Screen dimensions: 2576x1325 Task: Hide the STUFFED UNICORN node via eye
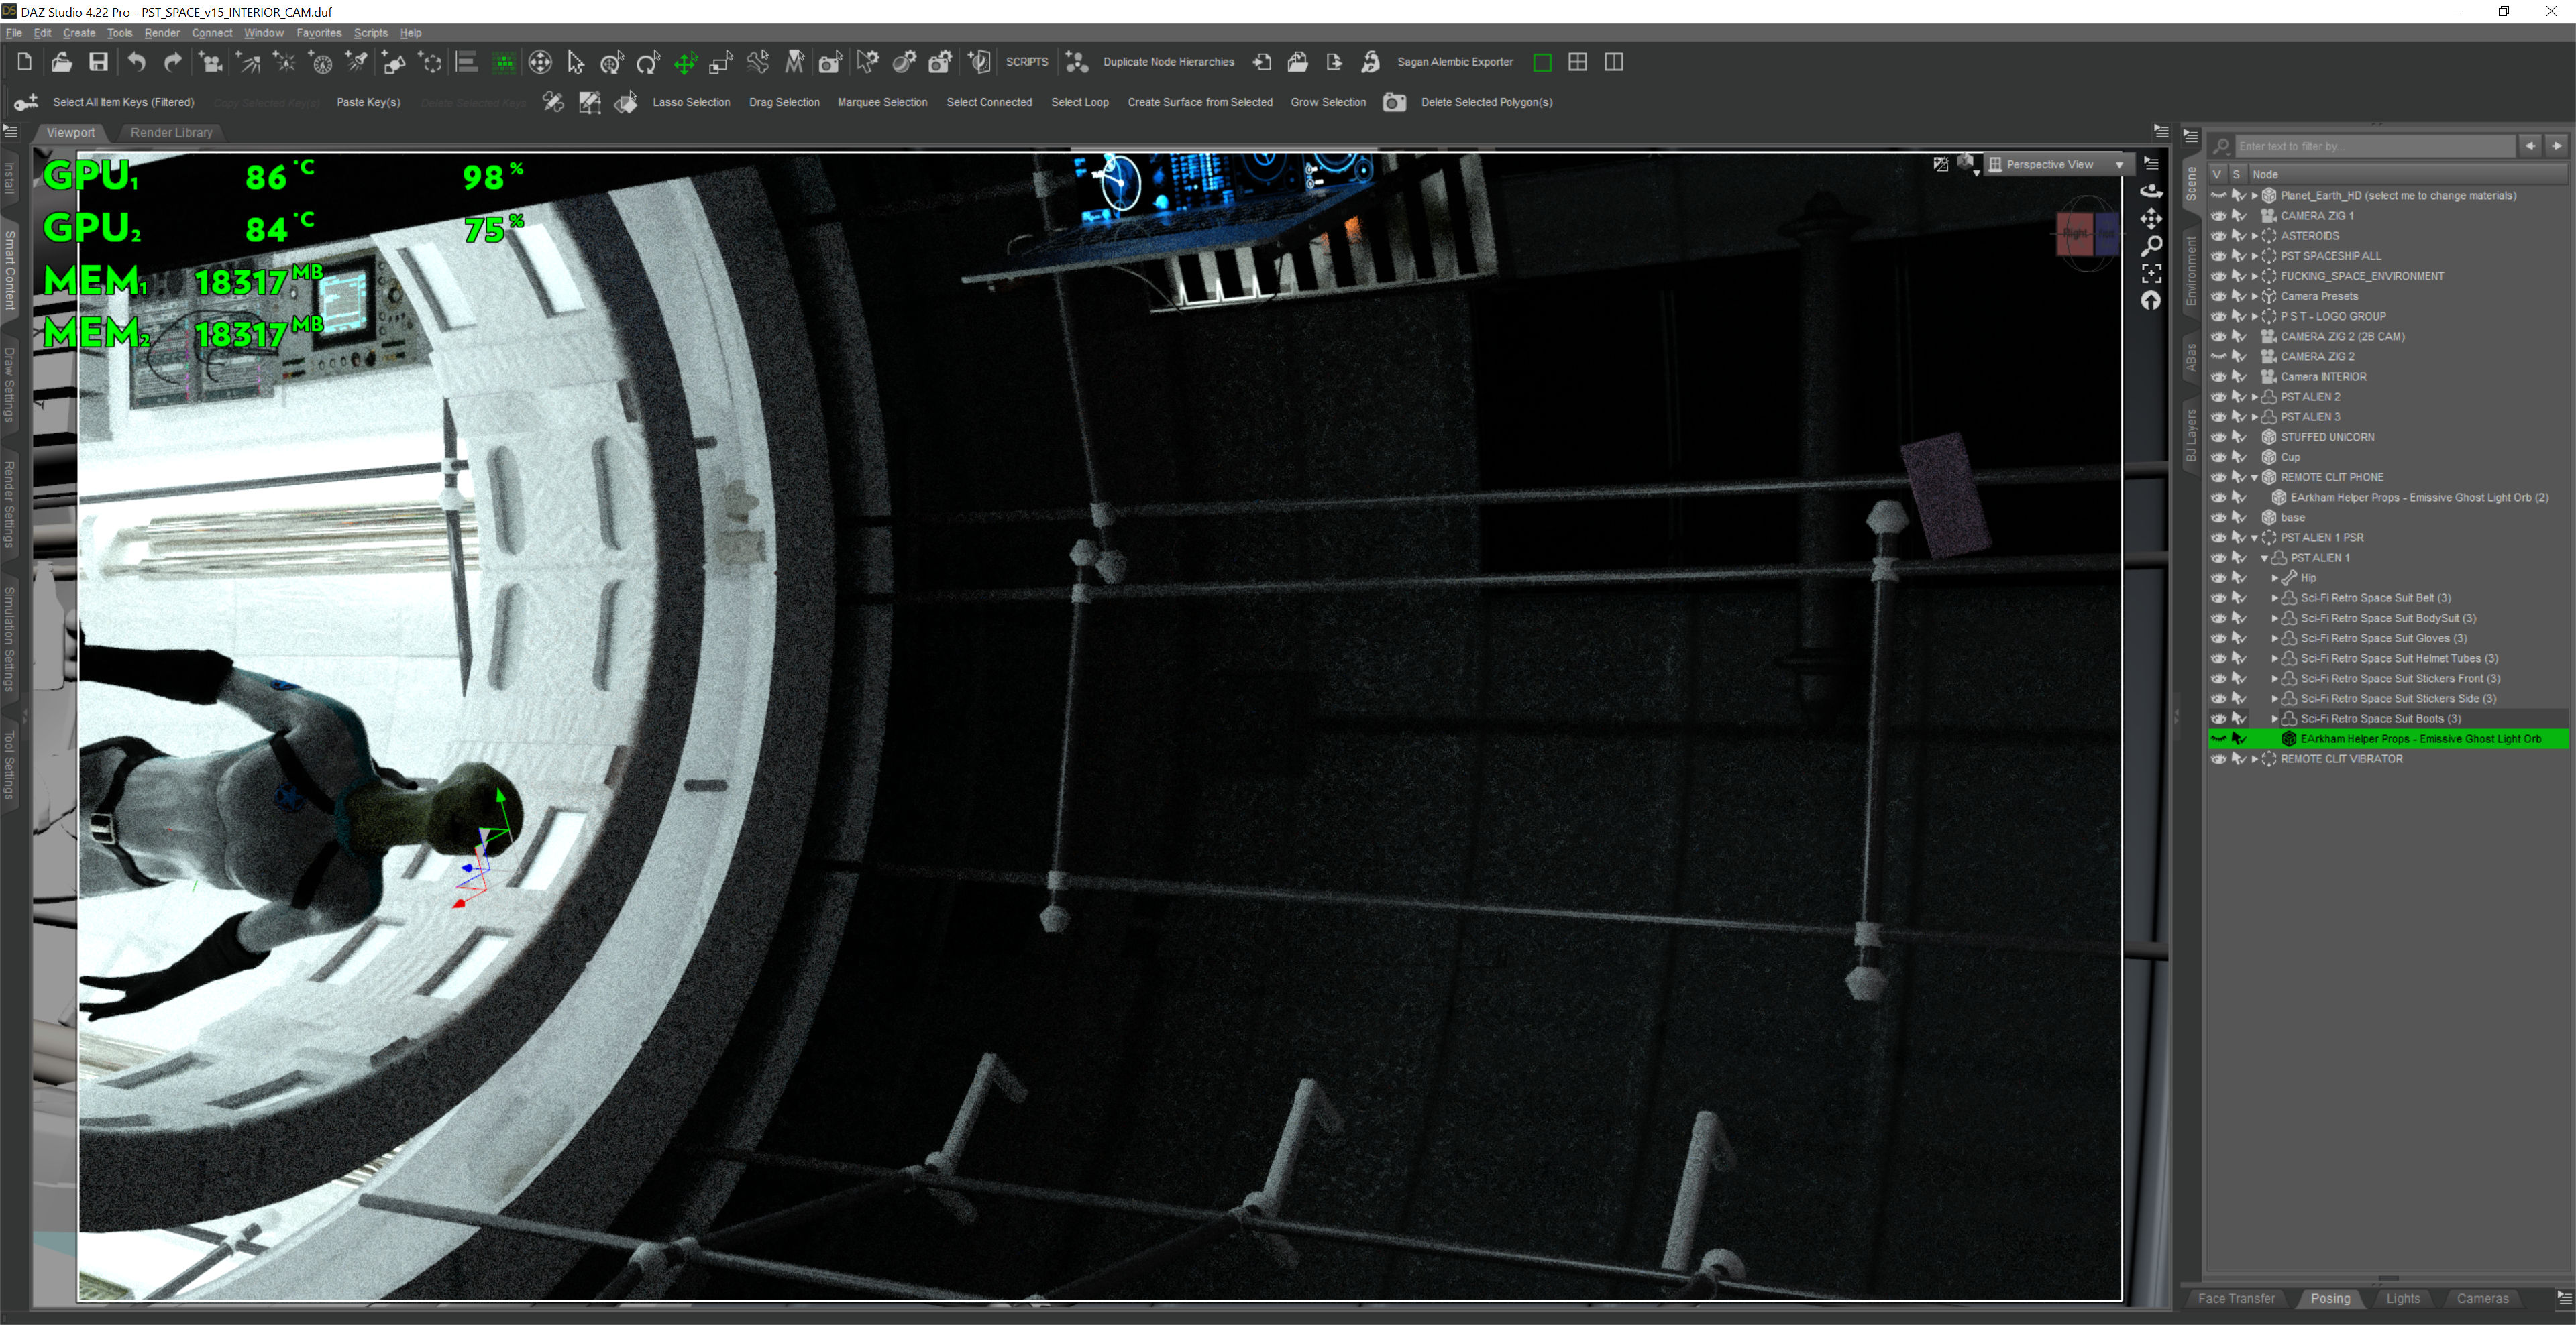(2218, 437)
